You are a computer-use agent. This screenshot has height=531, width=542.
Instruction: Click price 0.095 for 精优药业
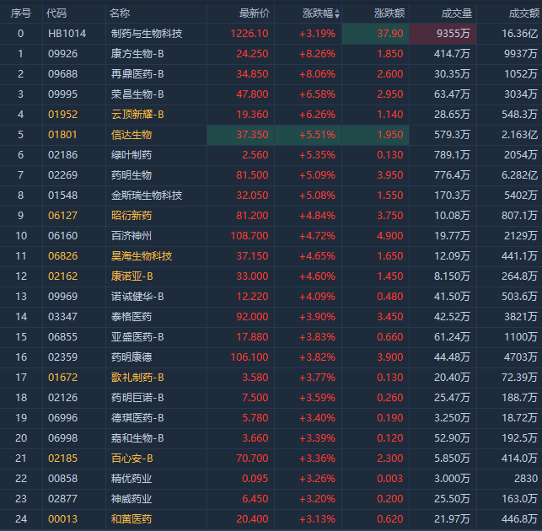coord(255,479)
